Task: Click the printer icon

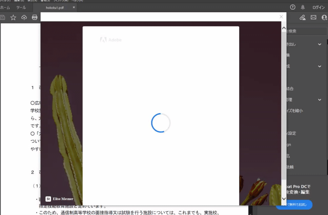Action: tap(35, 17)
